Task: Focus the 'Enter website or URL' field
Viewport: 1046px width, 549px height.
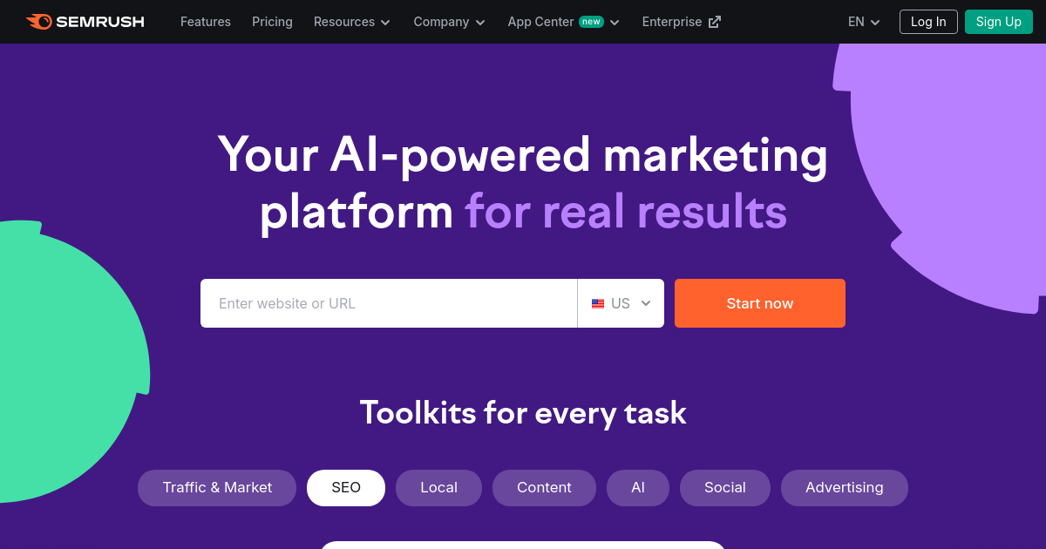Action: (x=389, y=303)
